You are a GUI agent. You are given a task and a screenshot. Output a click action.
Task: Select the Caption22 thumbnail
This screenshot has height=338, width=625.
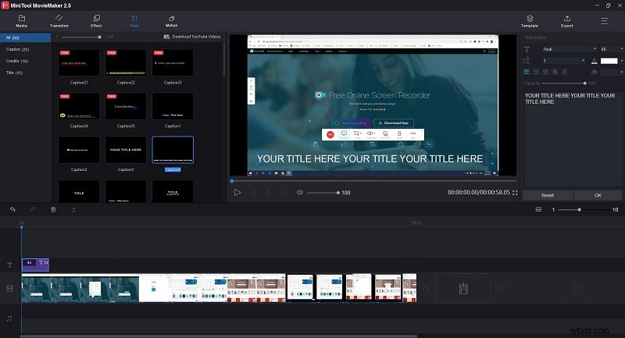coord(126,62)
